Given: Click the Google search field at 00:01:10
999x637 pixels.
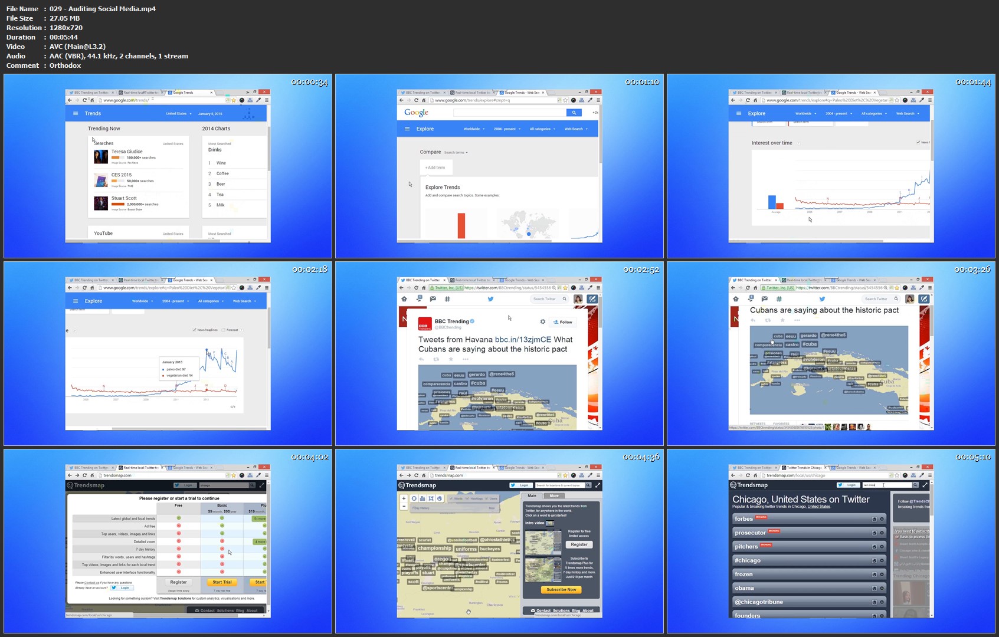Looking at the screenshot, I should coord(509,113).
